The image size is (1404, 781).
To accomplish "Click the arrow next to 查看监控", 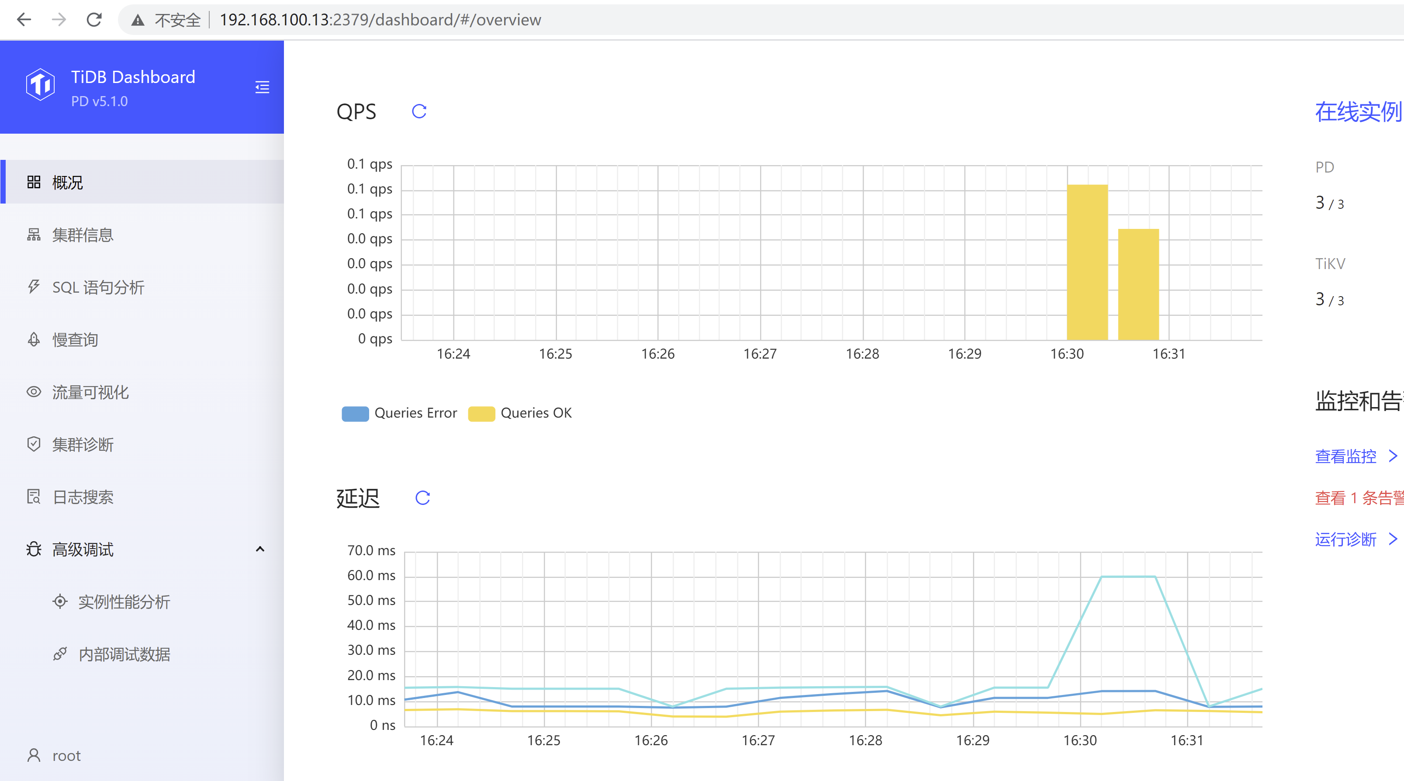I will tap(1393, 456).
